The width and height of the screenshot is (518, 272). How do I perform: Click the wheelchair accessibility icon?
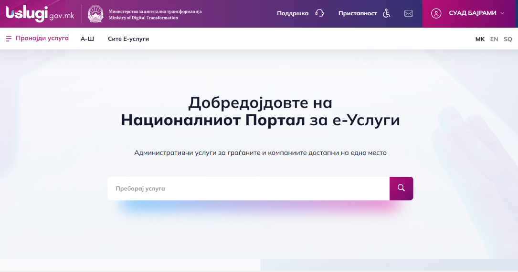click(386, 13)
